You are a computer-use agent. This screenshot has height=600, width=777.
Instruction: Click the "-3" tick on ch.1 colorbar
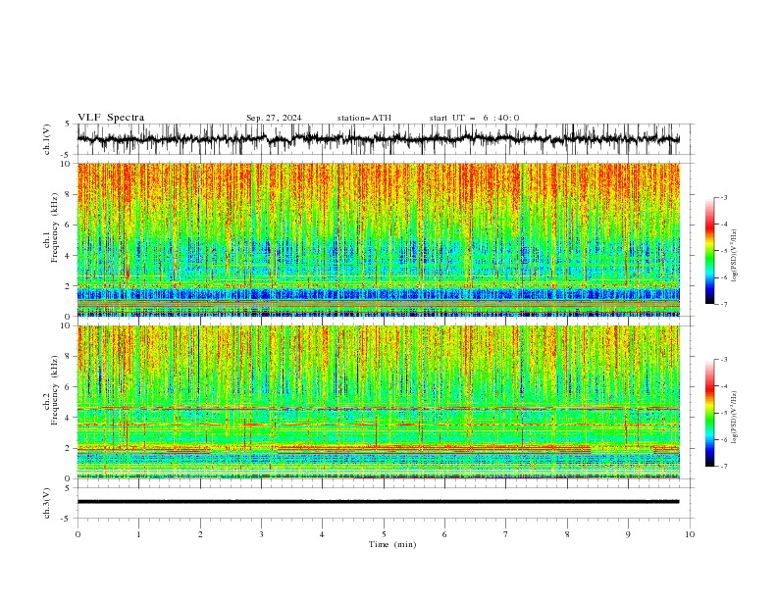(x=724, y=197)
